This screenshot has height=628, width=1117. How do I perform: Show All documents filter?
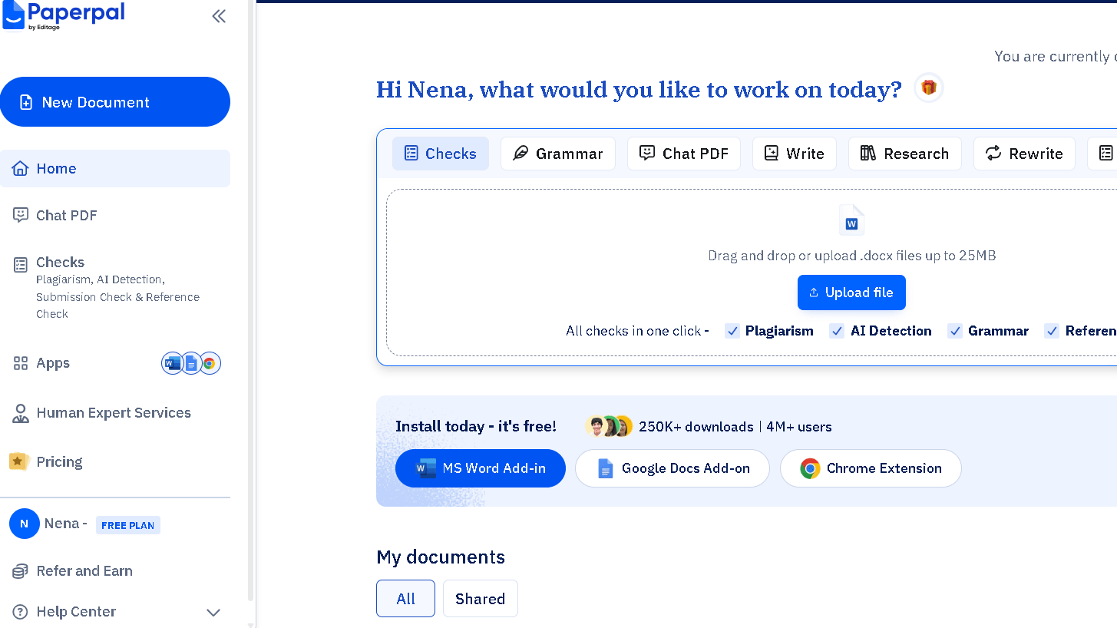coord(405,599)
